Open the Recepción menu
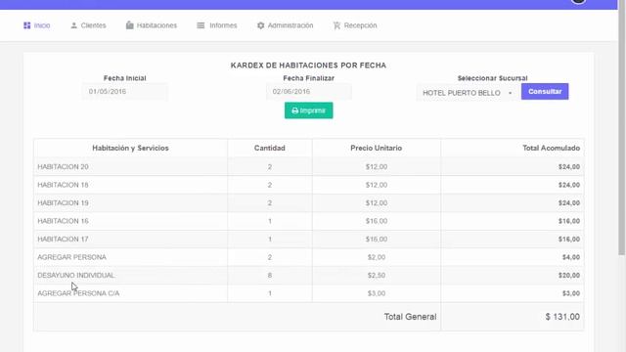 pos(355,25)
